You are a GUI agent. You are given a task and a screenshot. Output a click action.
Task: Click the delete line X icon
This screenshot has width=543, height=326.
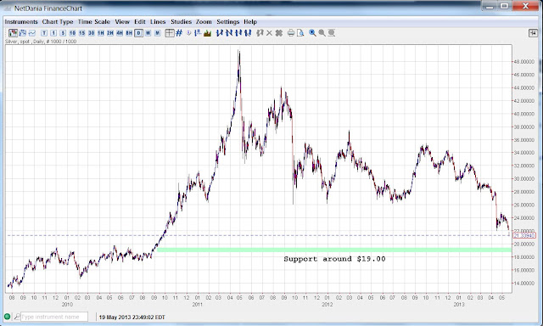coord(269,33)
